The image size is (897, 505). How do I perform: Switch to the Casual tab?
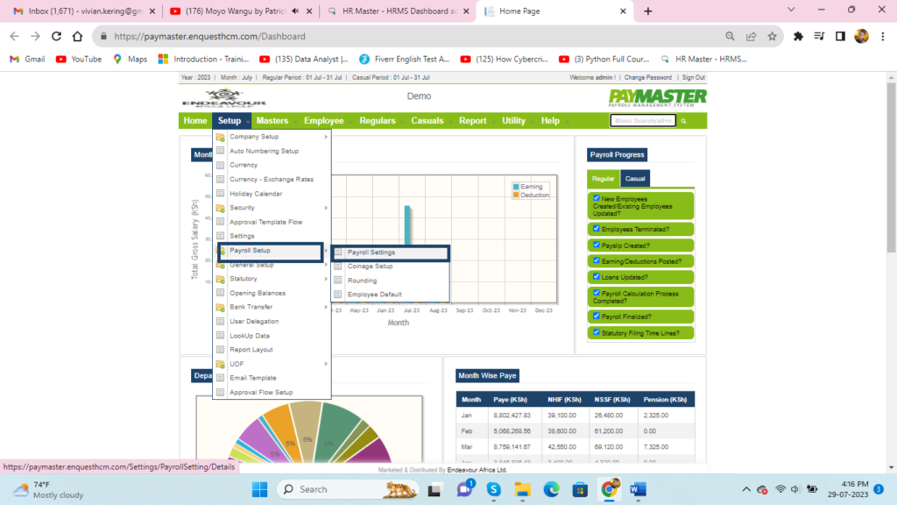tap(634, 178)
